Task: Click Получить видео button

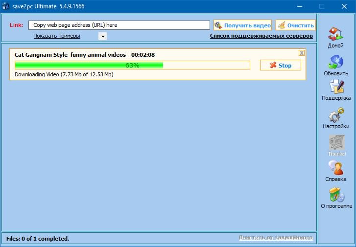Action: [242, 25]
